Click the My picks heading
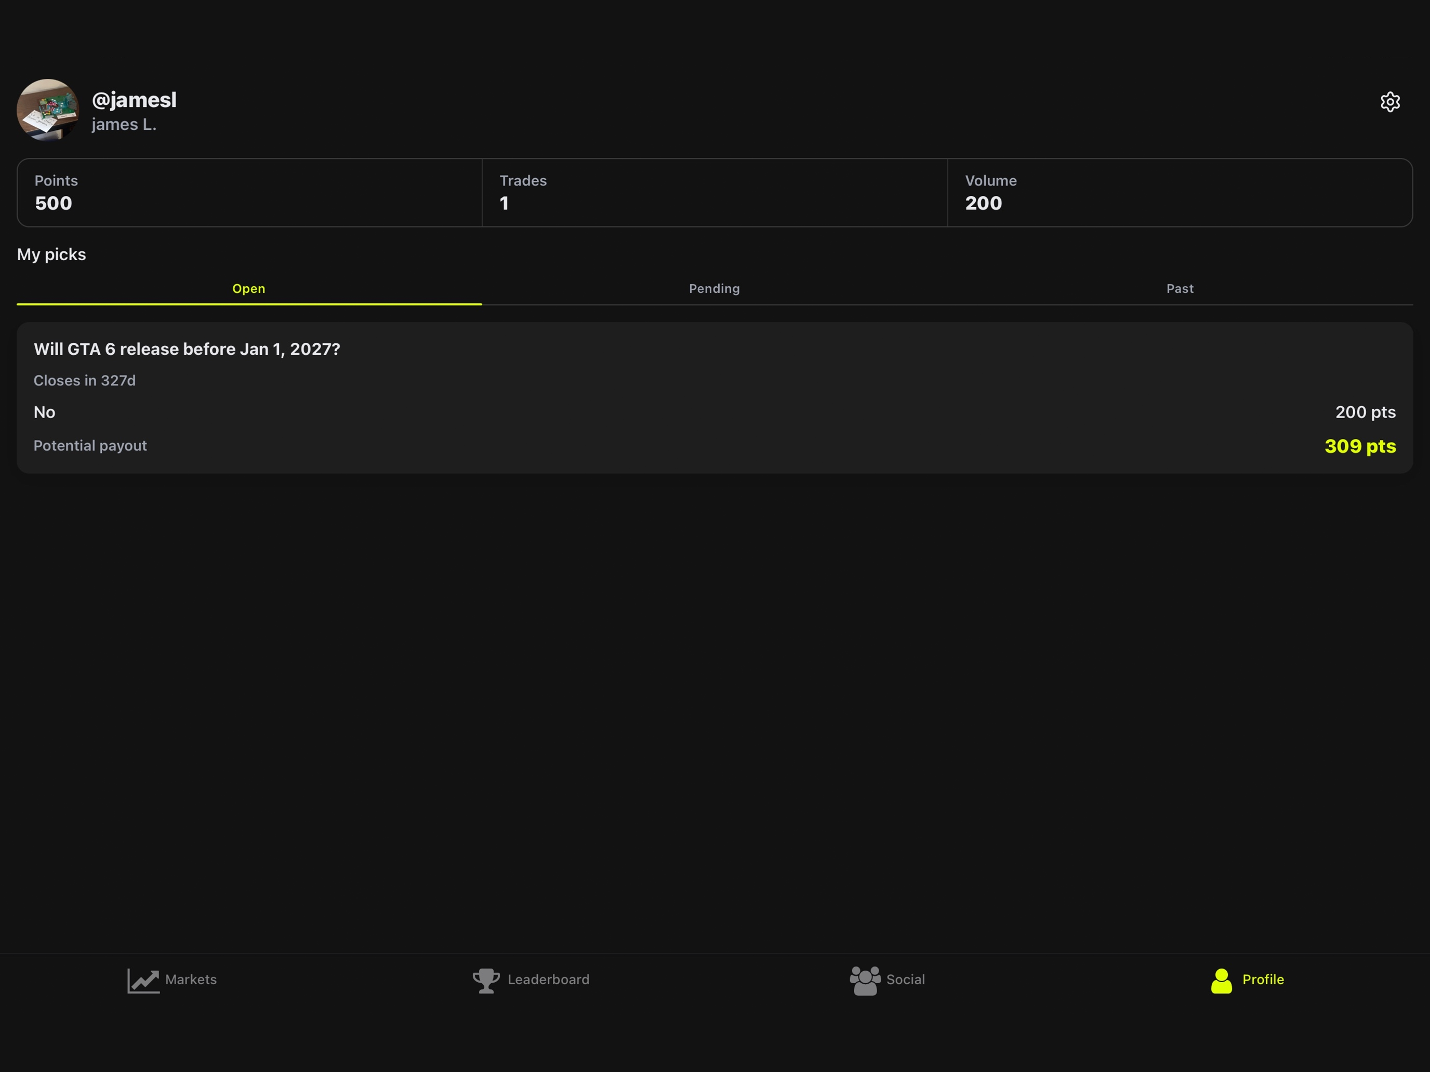Viewport: 1430px width, 1072px height. tap(52, 254)
